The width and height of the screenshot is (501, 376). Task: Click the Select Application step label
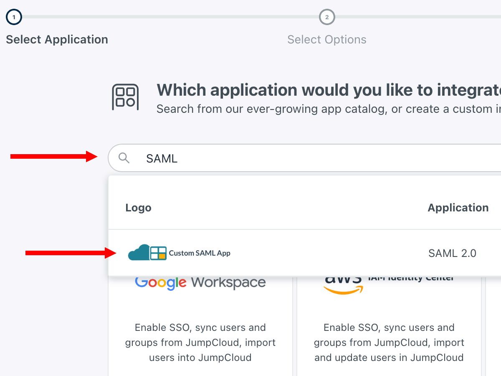coord(57,40)
